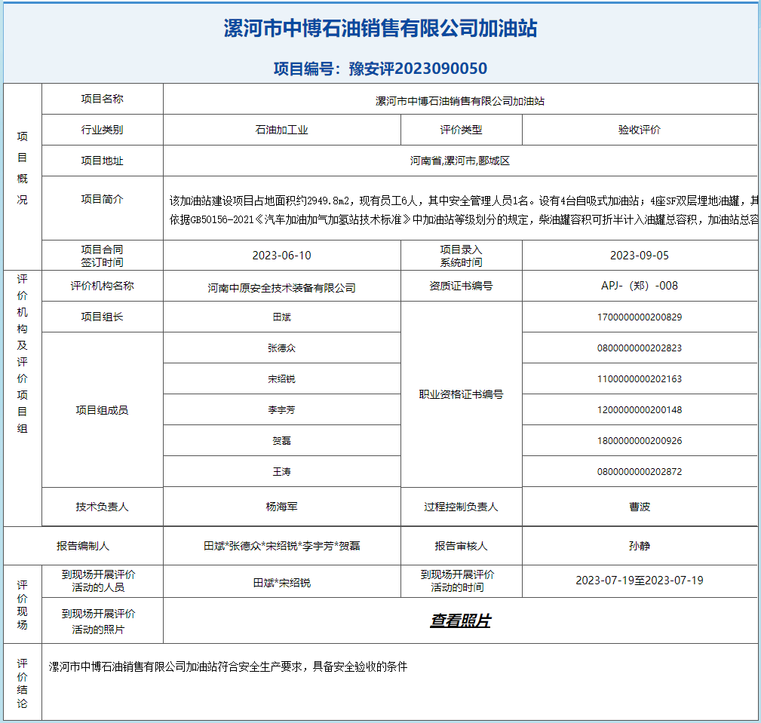Click technical lead 杨海军

281,507
